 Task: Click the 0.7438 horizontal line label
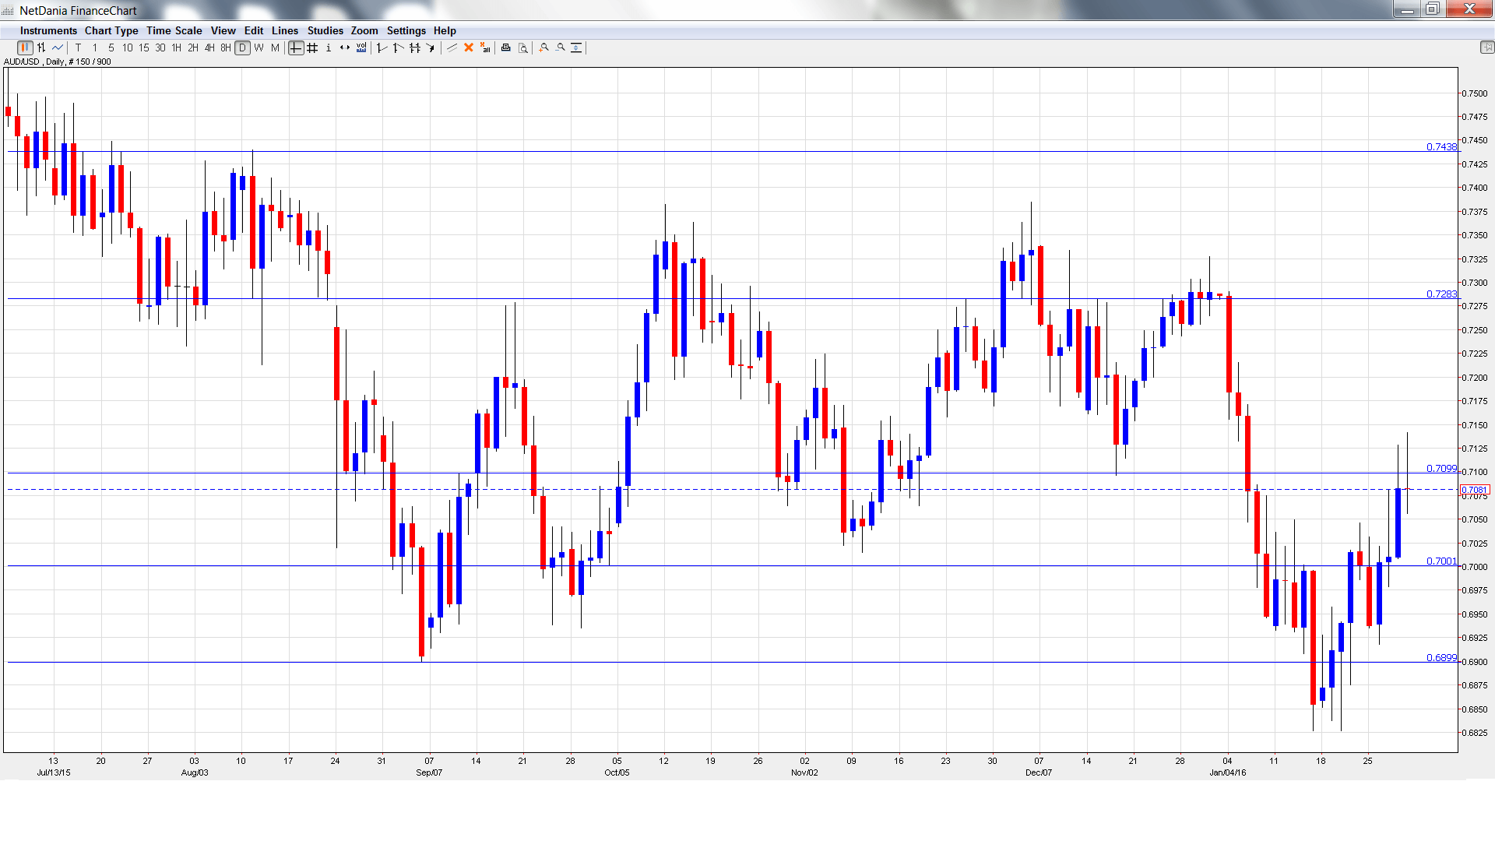coord(1441,147)
